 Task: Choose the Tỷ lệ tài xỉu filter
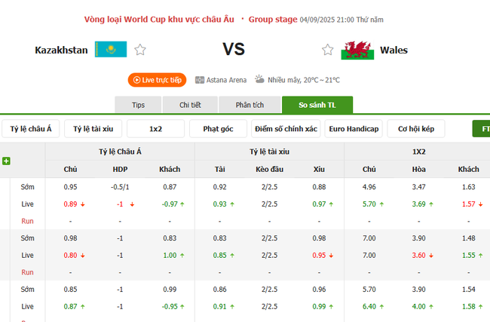(93, 129)
